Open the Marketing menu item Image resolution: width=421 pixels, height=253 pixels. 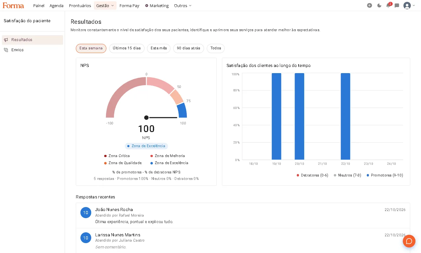pos(157,6)
